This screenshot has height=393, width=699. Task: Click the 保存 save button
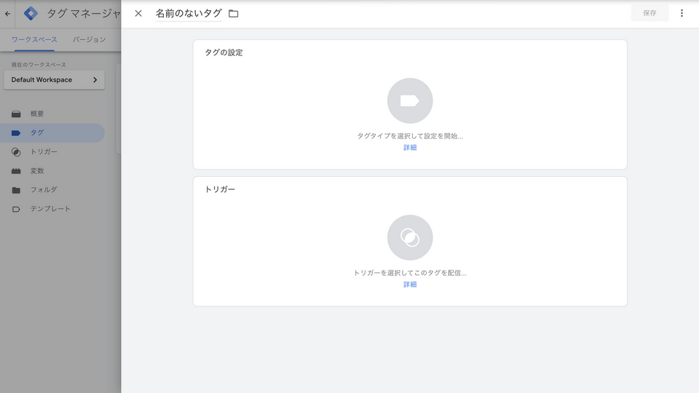649,13
